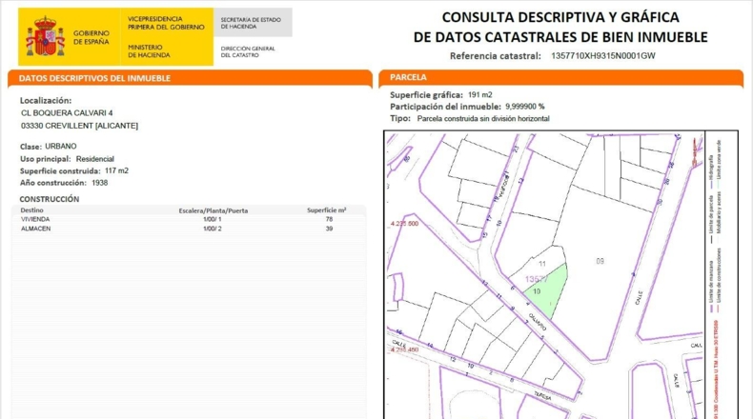Click the 'Uso principal:' label
753x419 pixels.
click(x=45, y=159)
